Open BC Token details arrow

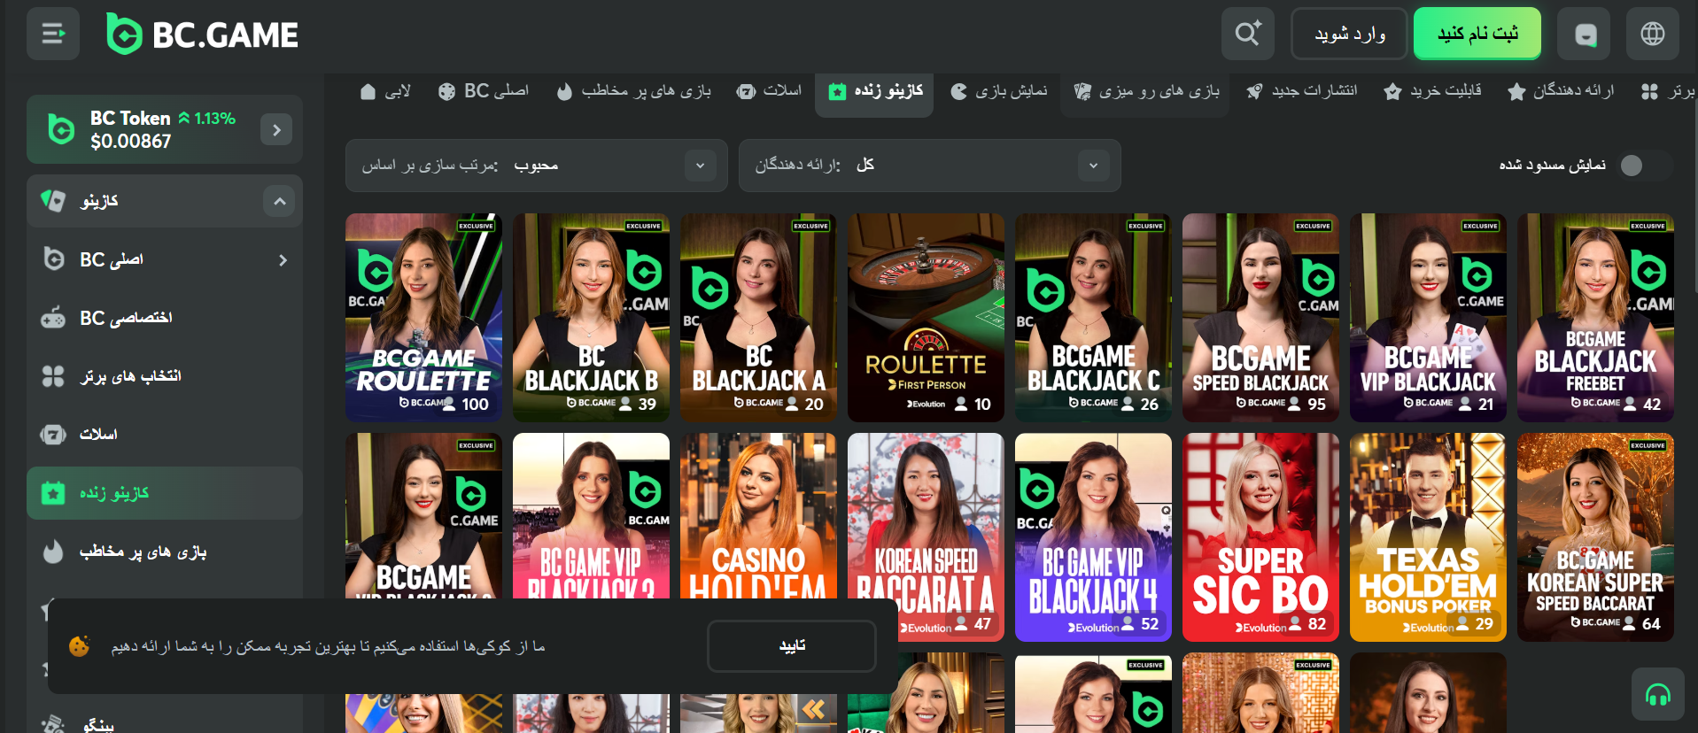pyautogui.click(x=276, y=130)
